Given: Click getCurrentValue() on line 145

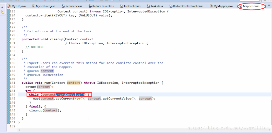Looking at the screenshot, I should (119, 99).
